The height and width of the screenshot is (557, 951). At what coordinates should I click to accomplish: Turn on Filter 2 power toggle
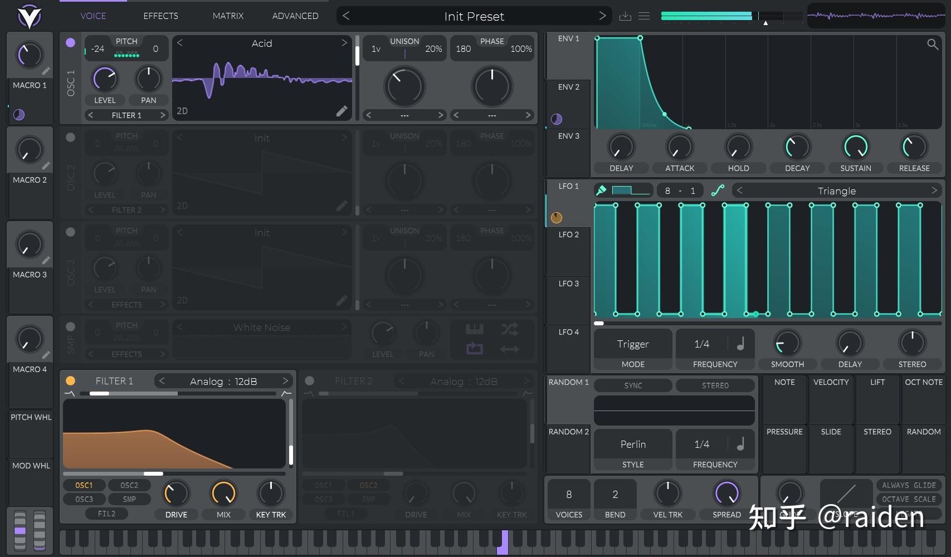point(309,381)
